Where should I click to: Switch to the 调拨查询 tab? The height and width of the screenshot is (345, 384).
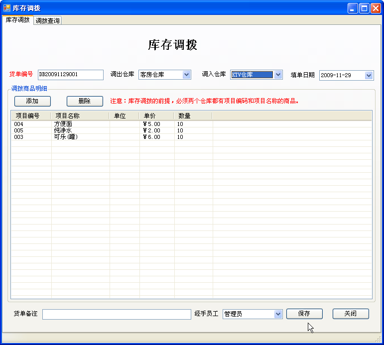coord(47,20)
